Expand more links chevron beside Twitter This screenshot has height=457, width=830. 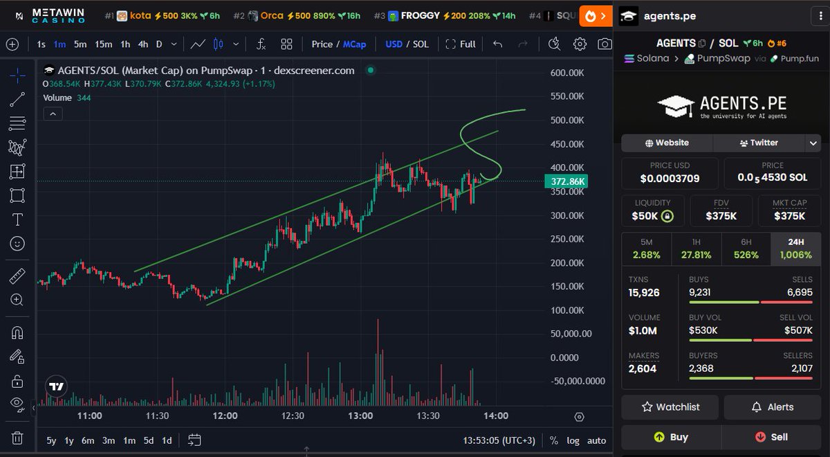click(x=813, y=143)
